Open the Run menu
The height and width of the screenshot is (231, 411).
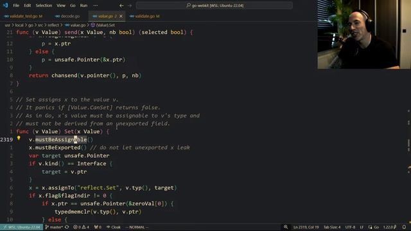[x=83, y=6]
